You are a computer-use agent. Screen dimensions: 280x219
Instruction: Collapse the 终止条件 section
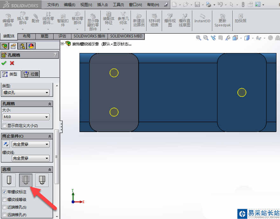coord(50,136)
